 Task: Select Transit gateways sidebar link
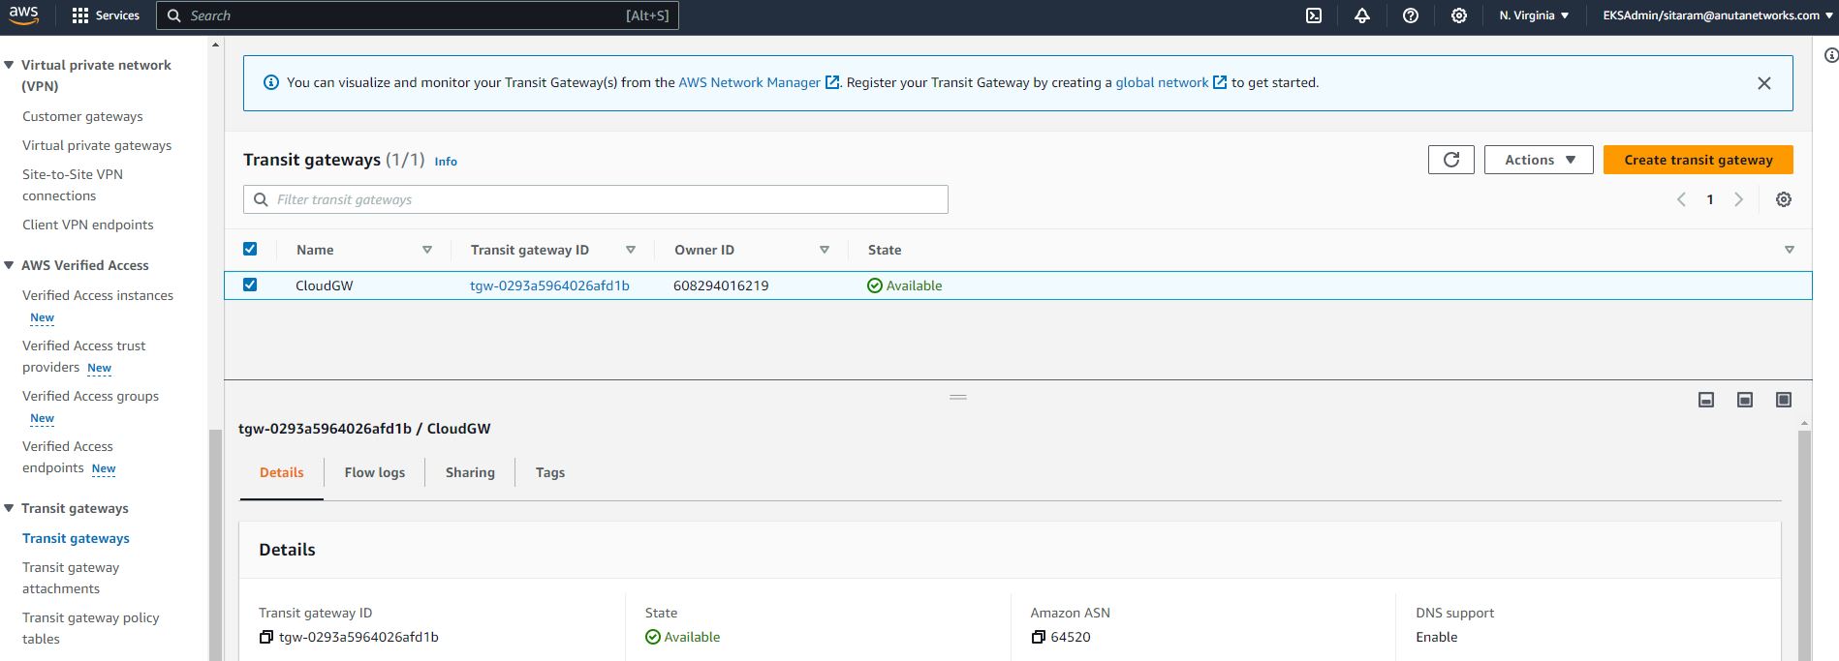[76, 538]
